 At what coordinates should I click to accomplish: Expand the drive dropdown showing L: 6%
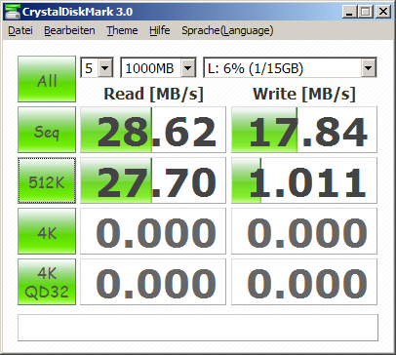click(369, 68)
